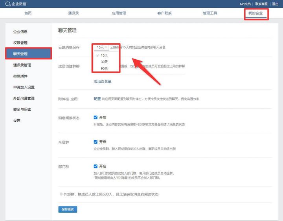Open 安全与保密 sidebar item

22,109
